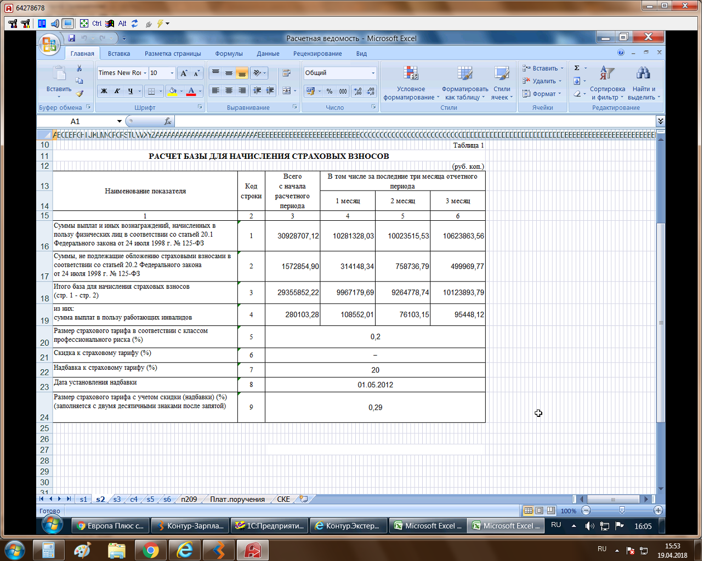This screenshot has width=704, height=561.
Task: Toggle bold Ж formatting
Action: [x=104, y=91]
